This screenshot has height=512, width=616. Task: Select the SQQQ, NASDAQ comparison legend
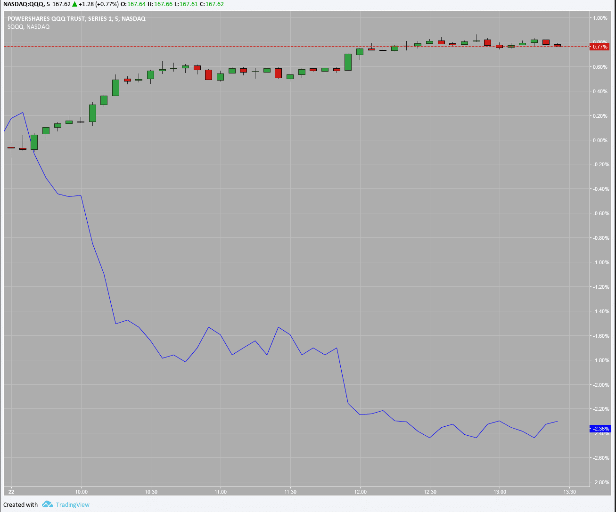tap(28, 27)
